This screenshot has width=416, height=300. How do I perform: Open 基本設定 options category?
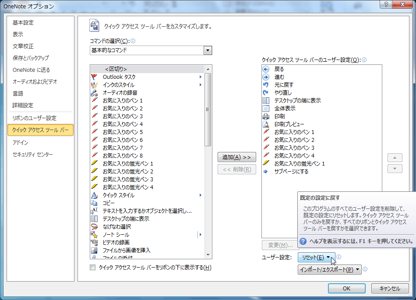(x=23, y=22)
